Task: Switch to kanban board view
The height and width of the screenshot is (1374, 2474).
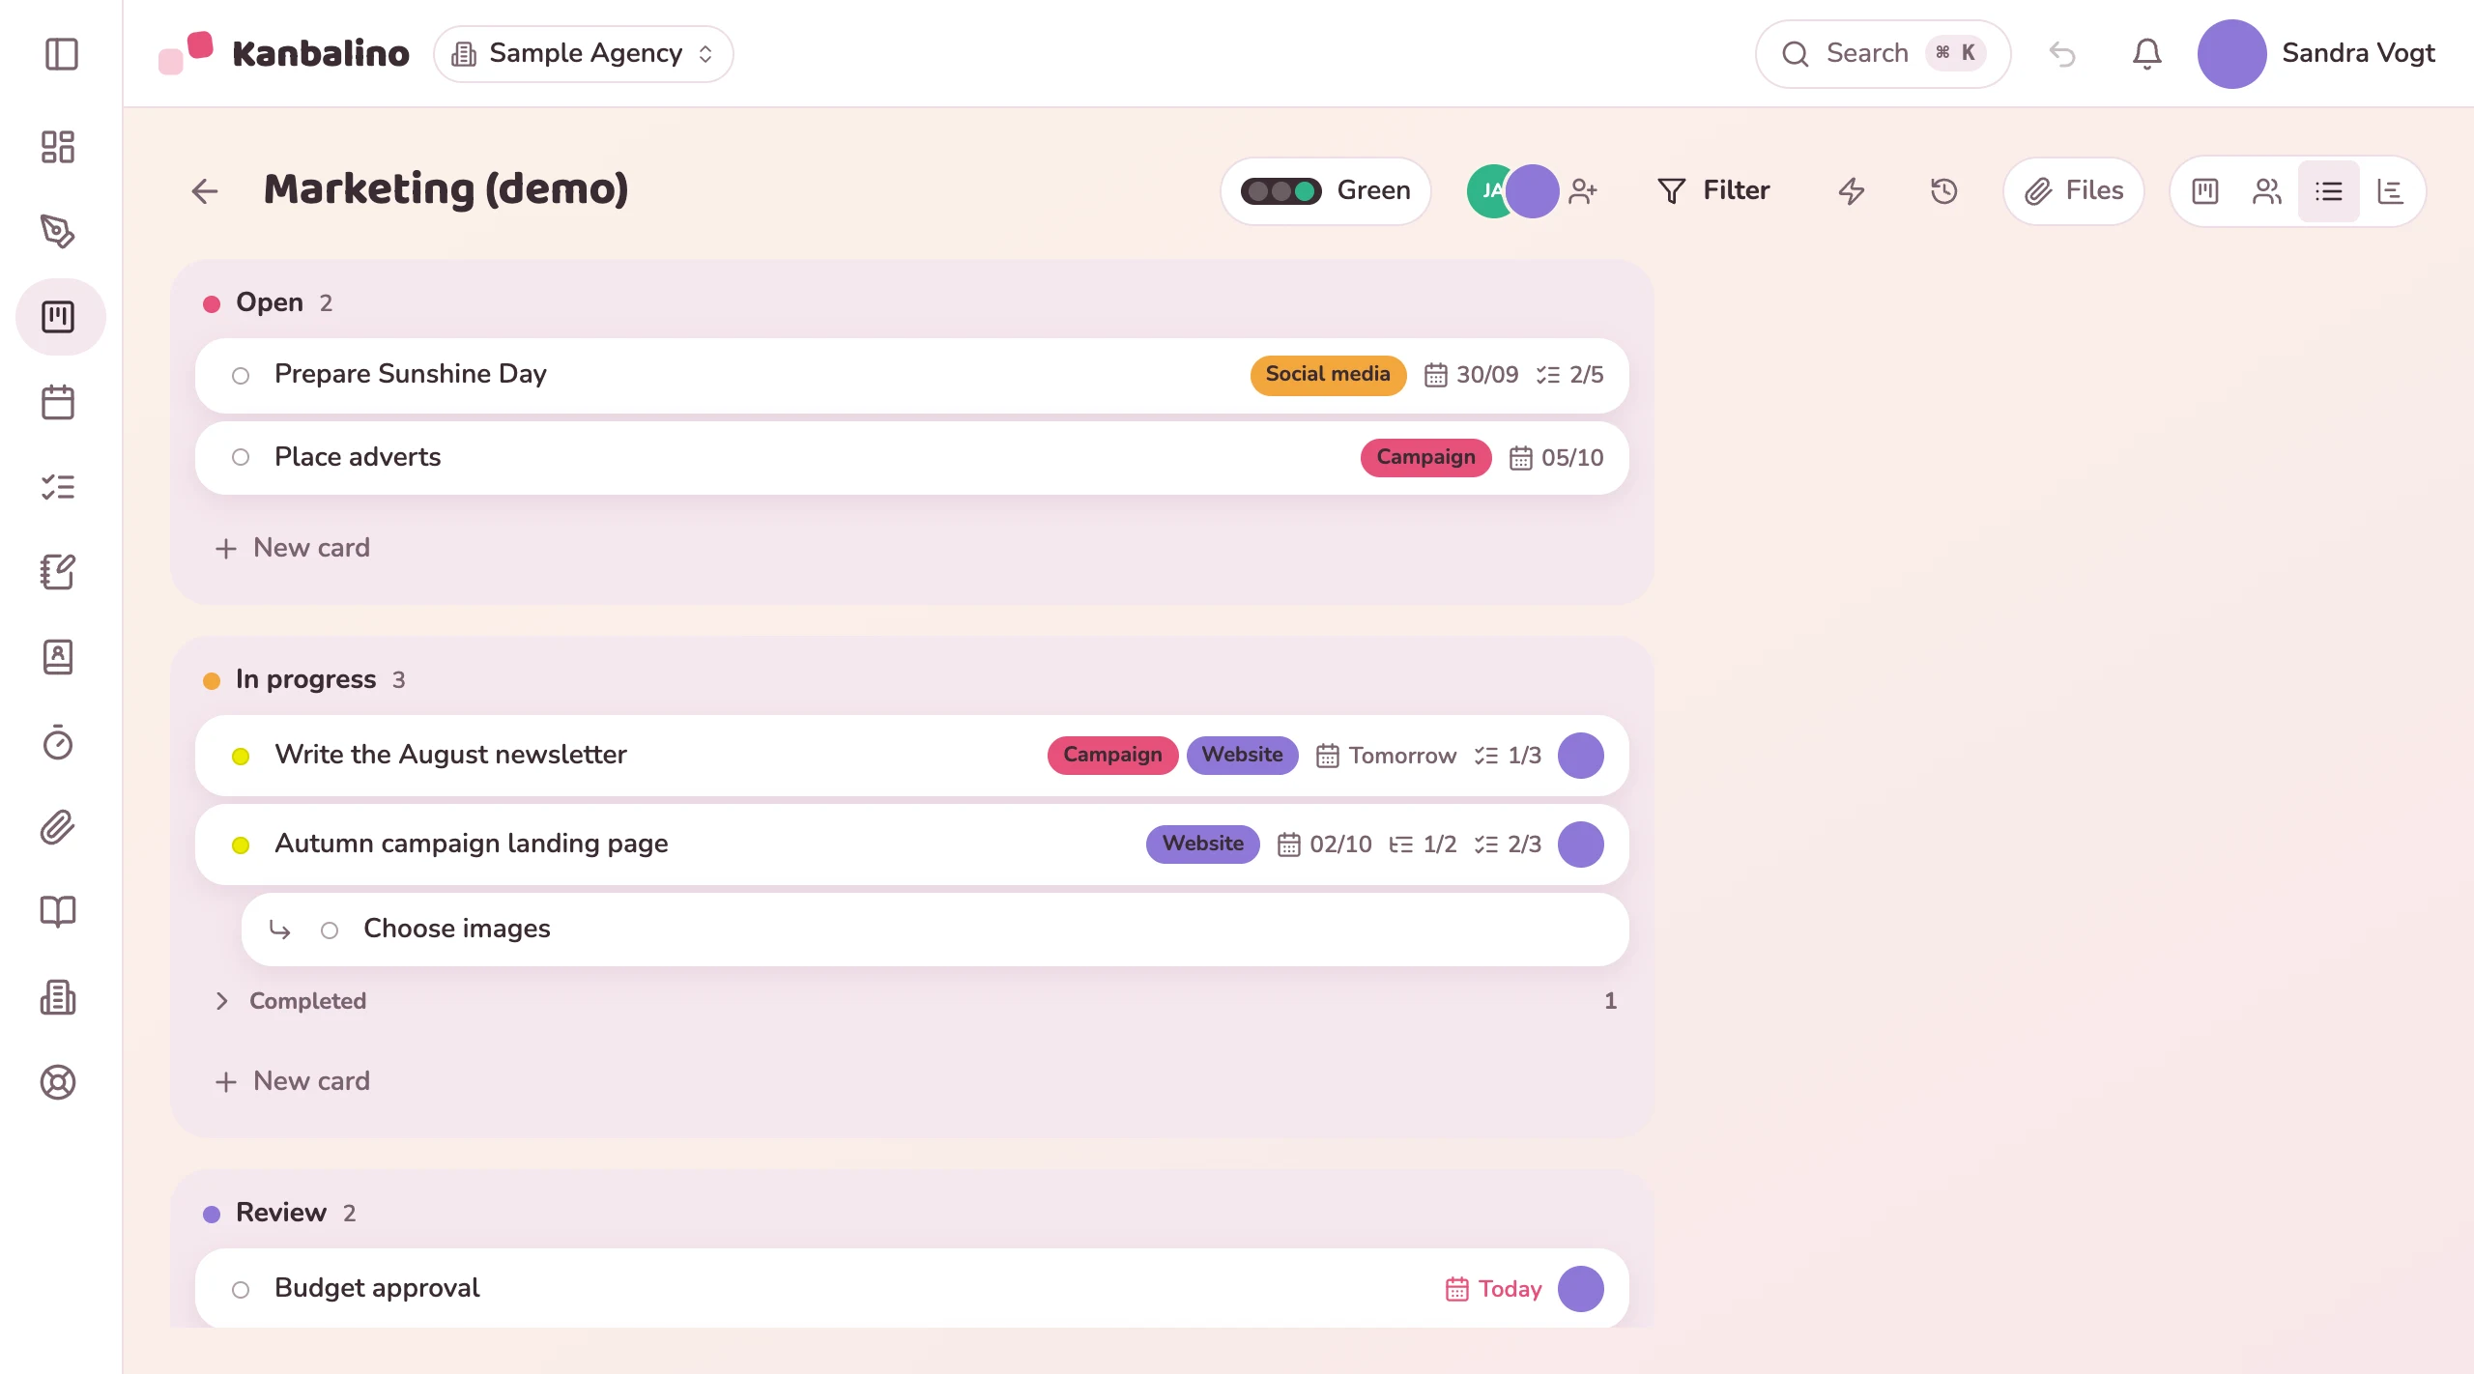Action: pyautogui.click(x=2205, y=191)
